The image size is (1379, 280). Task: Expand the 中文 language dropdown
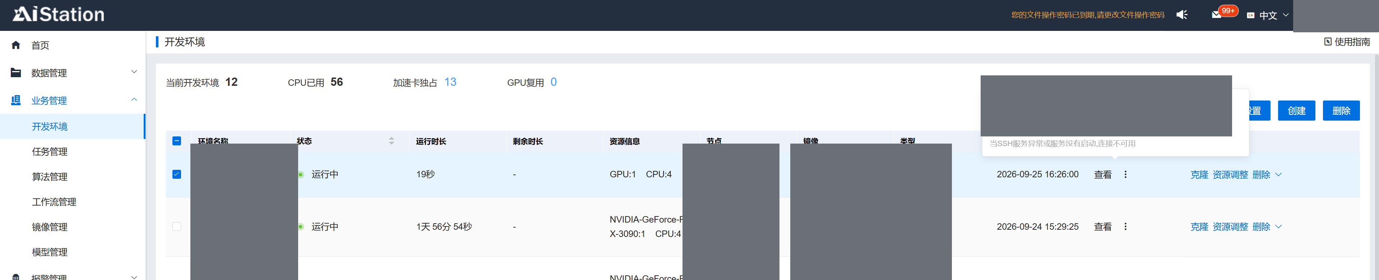pos(1285,15)
